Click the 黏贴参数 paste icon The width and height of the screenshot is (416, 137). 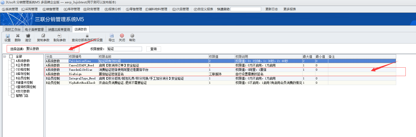pos(59,36)
